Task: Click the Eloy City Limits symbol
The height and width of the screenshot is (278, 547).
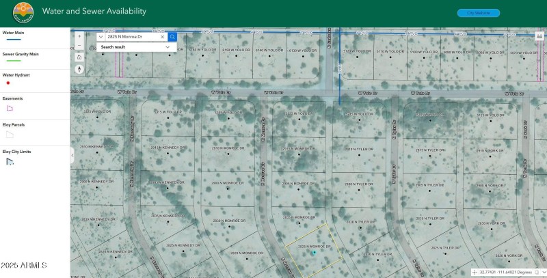Action: pyautogui.click(x=10, y=162)
